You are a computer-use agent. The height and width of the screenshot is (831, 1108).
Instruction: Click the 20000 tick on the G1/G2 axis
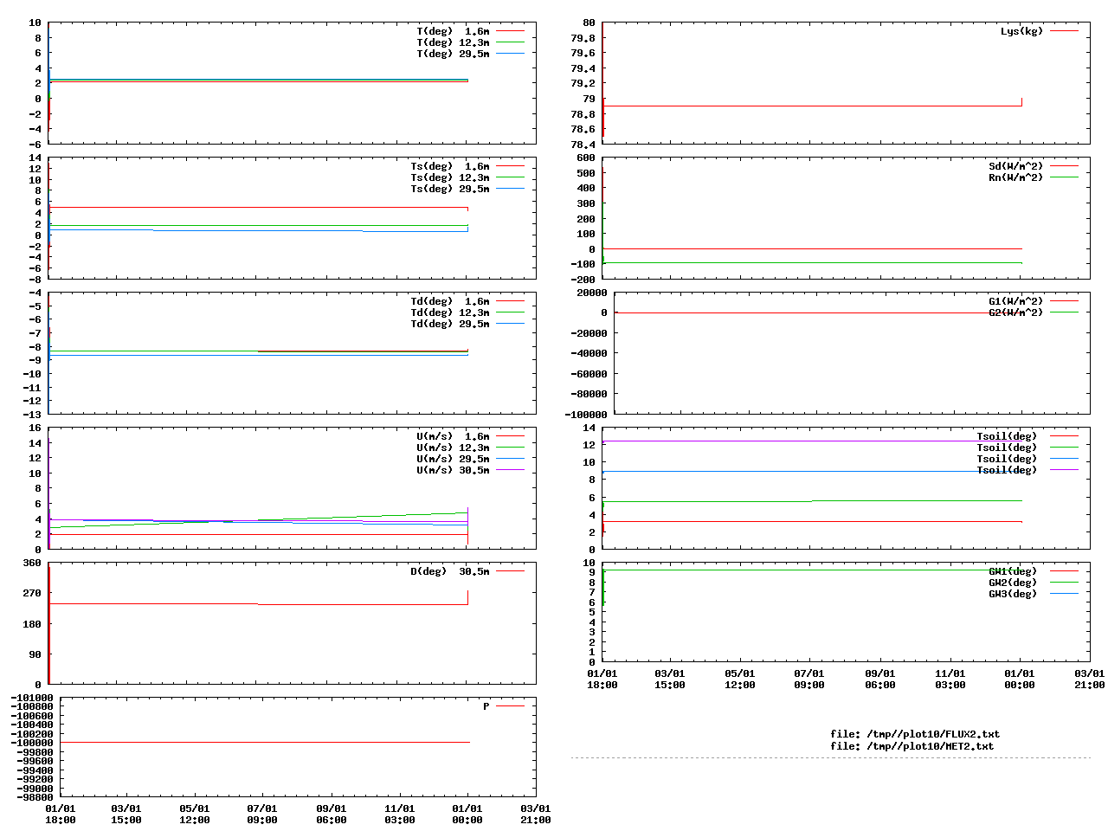point(592,293)
